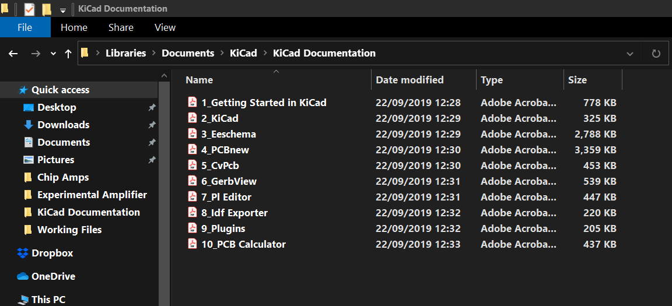Expand the address bar history dropdown

click(x=629, y=54)
